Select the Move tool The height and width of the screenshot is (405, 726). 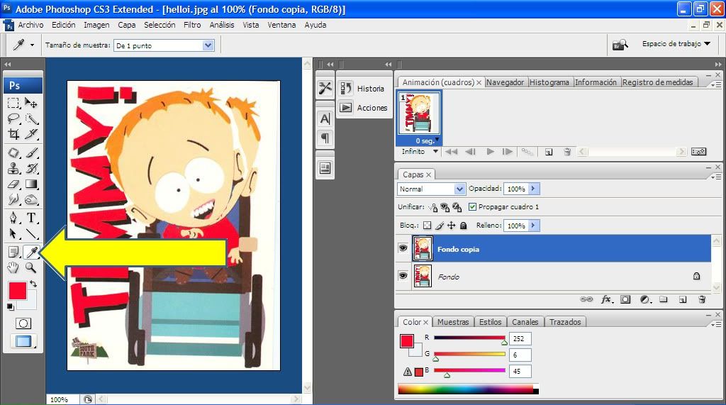pos(31,102)
